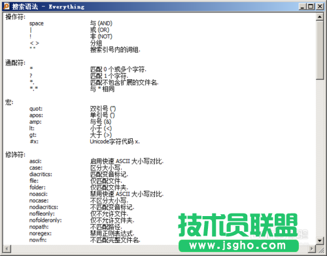The width and height of the screenshot is (327, 256).
Task: Click the 与 * 相同 text
Action: [x=102, y=89]
